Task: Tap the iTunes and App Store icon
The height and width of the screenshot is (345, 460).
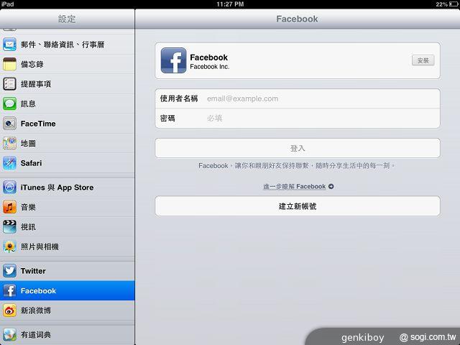Action: 9,188
